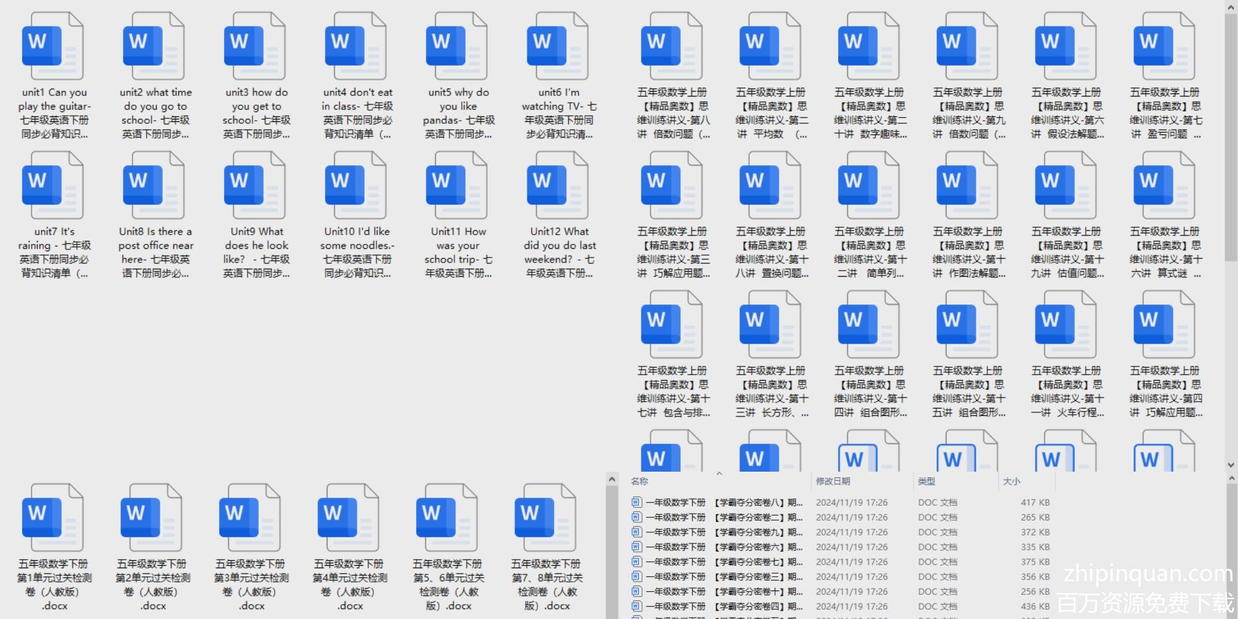
Task: Choose the 第六讲 假设法解题 Word icon
Action: [x=1066, y=46]
